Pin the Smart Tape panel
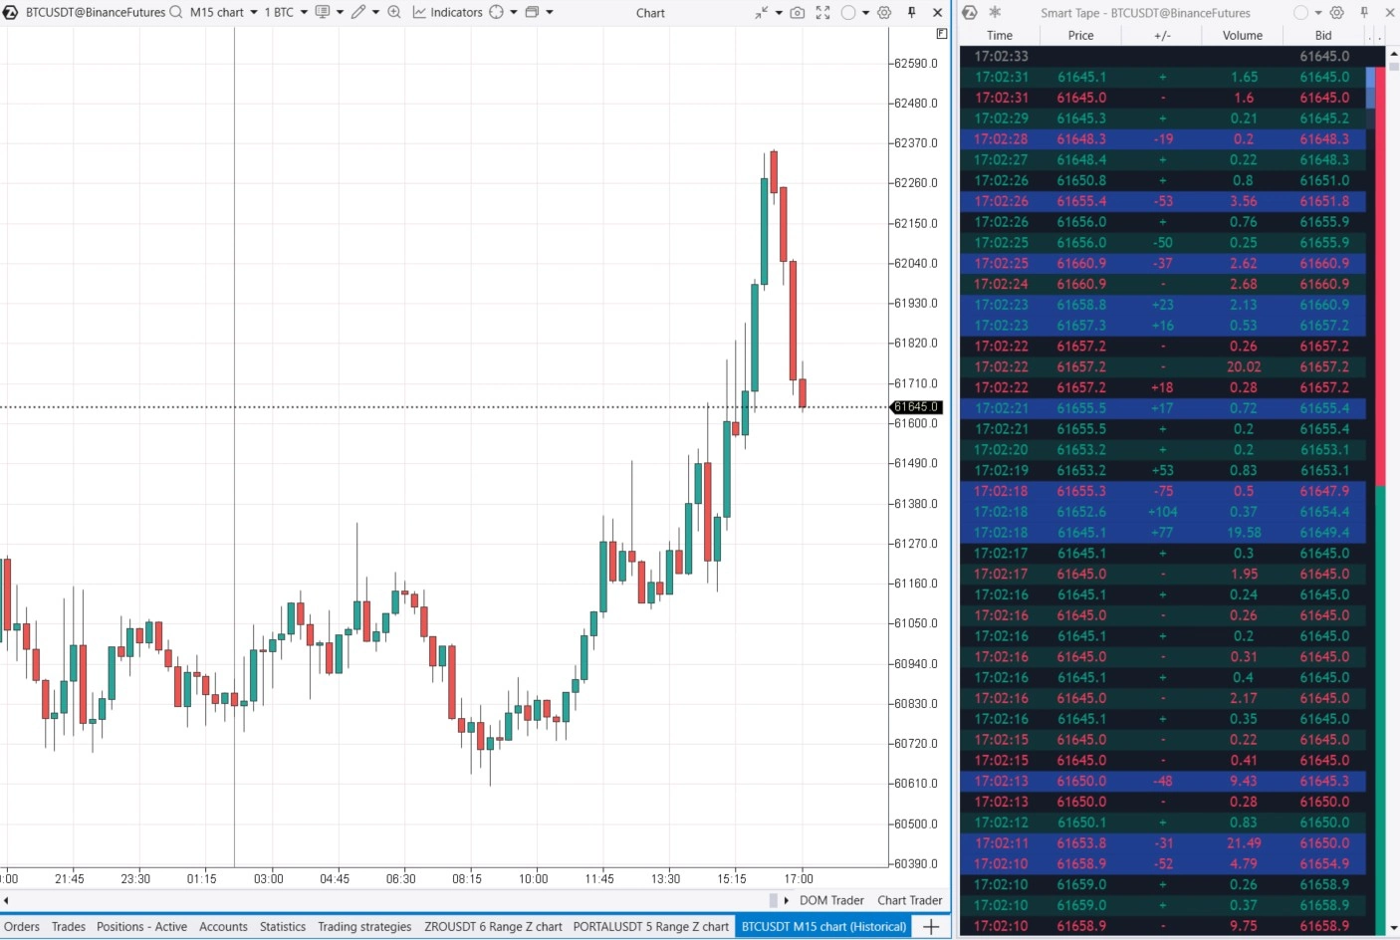This screenshot has width=1400, height=940. pyautogui.click(x=1364, y=13)
